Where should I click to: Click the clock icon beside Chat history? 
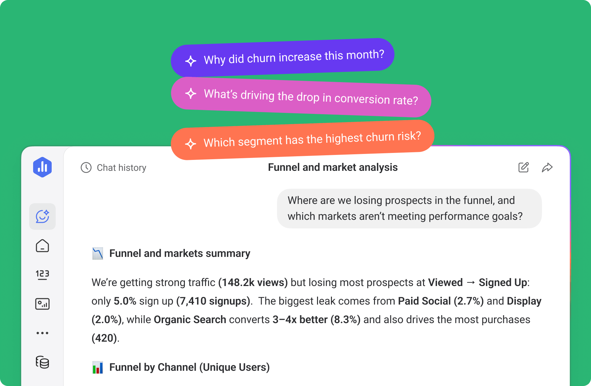[86, 168]
